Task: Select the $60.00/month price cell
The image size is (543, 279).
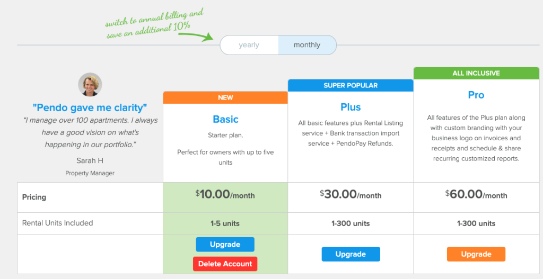Action: [476, 197]
